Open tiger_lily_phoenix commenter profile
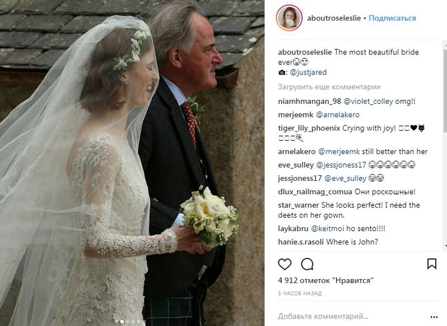Image resolution: width=447 pixels, height=326 pixels. [309, 128]
